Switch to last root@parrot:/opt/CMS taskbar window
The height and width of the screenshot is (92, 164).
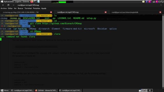[70, 90]
